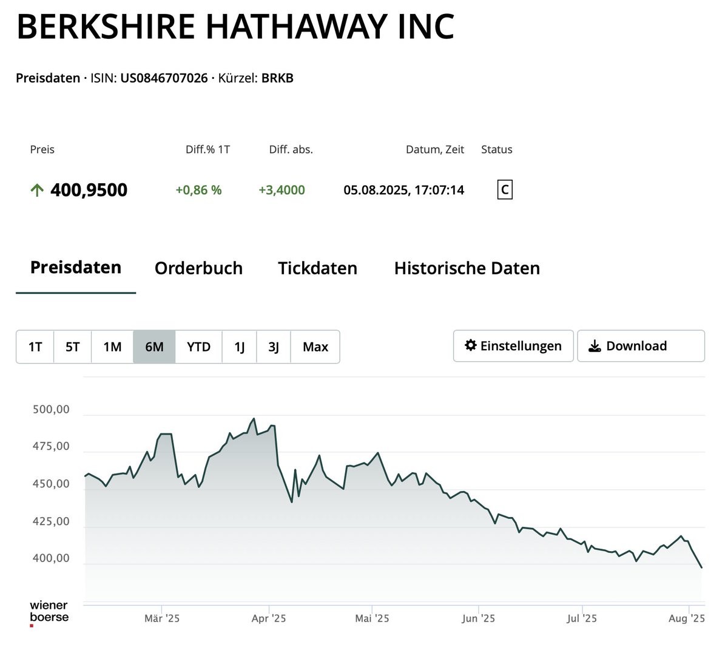The width and height of the screenshot is (728, 647).
Task: Click the BERKSHIRE HATHAWAY INC heading
Action: (235, 27)
